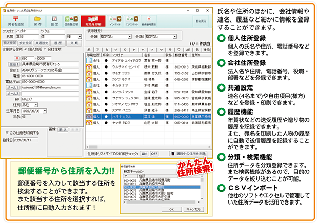Screen dimensions: 318x224
Task: Click the 住所録切替 toolbar icon
Action: point(74,21)
